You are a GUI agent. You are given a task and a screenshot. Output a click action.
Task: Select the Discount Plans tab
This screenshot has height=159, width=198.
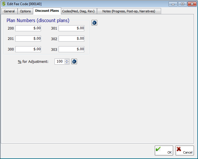pos(47,11)
